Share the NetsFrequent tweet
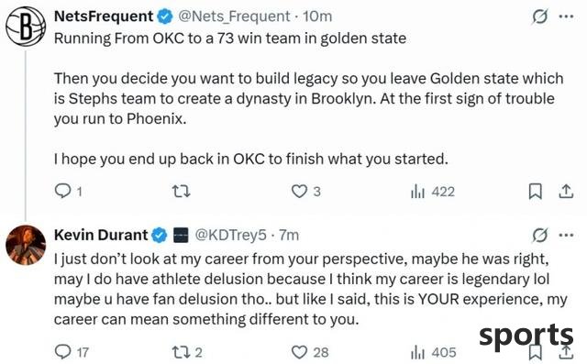 click(566, 192)
